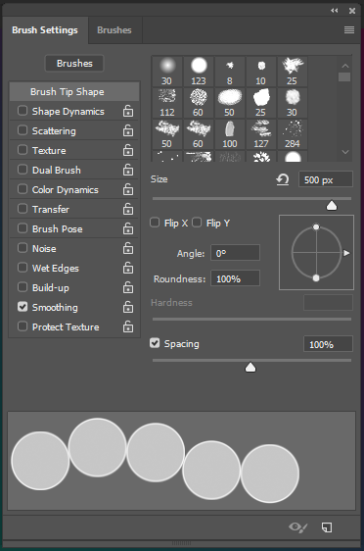Click the Brushes button
This screenshot has width=364, height=551.
click(74, 64)
